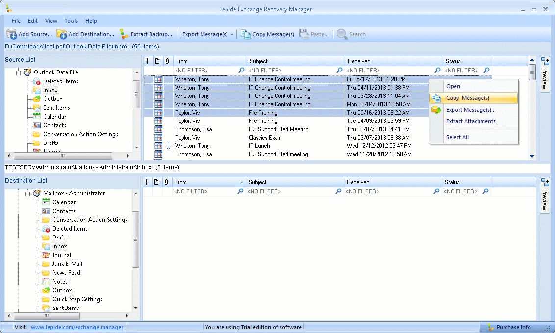
Task: Click the destination Subject filter field
Action: (295, 191)
